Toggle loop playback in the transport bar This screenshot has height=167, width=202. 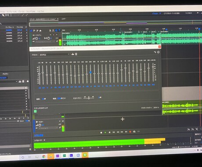[x=134, y=132]
